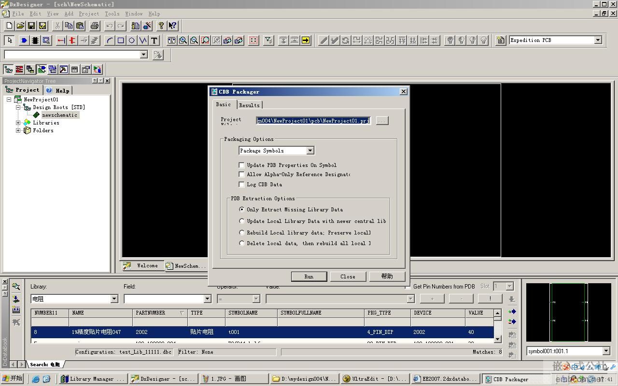The image size is (618, 386).
Task: Click Library Manager taskbar button
Action: 94,379
